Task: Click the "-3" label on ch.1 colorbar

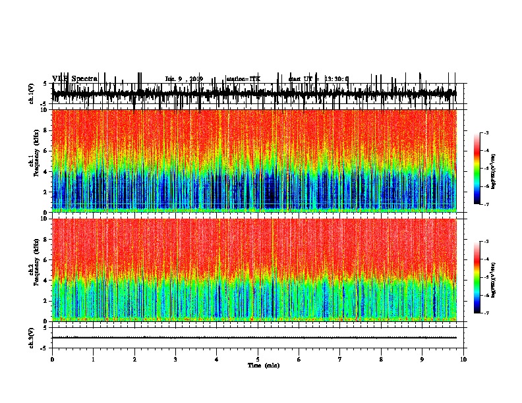Action: (x=486, y=133)
